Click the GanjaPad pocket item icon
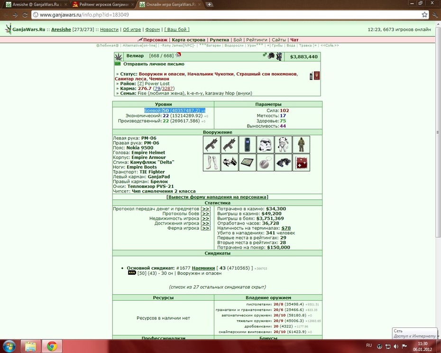The image size is (441, 353). (248, 162)
